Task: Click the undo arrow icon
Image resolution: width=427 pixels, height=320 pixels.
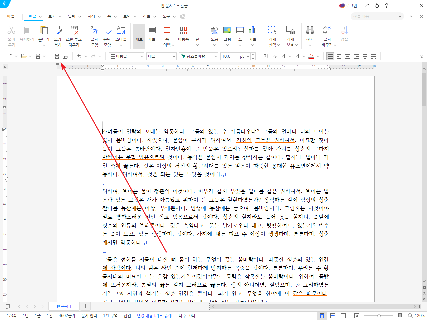Action: tap(79, 56)
